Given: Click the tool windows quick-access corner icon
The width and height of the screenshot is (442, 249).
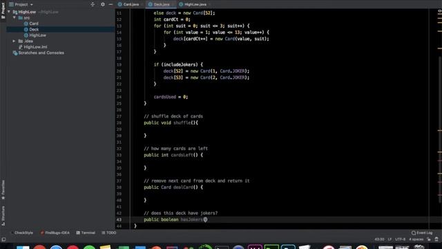Looking at the screenshot, I should [x=3, y=239].
